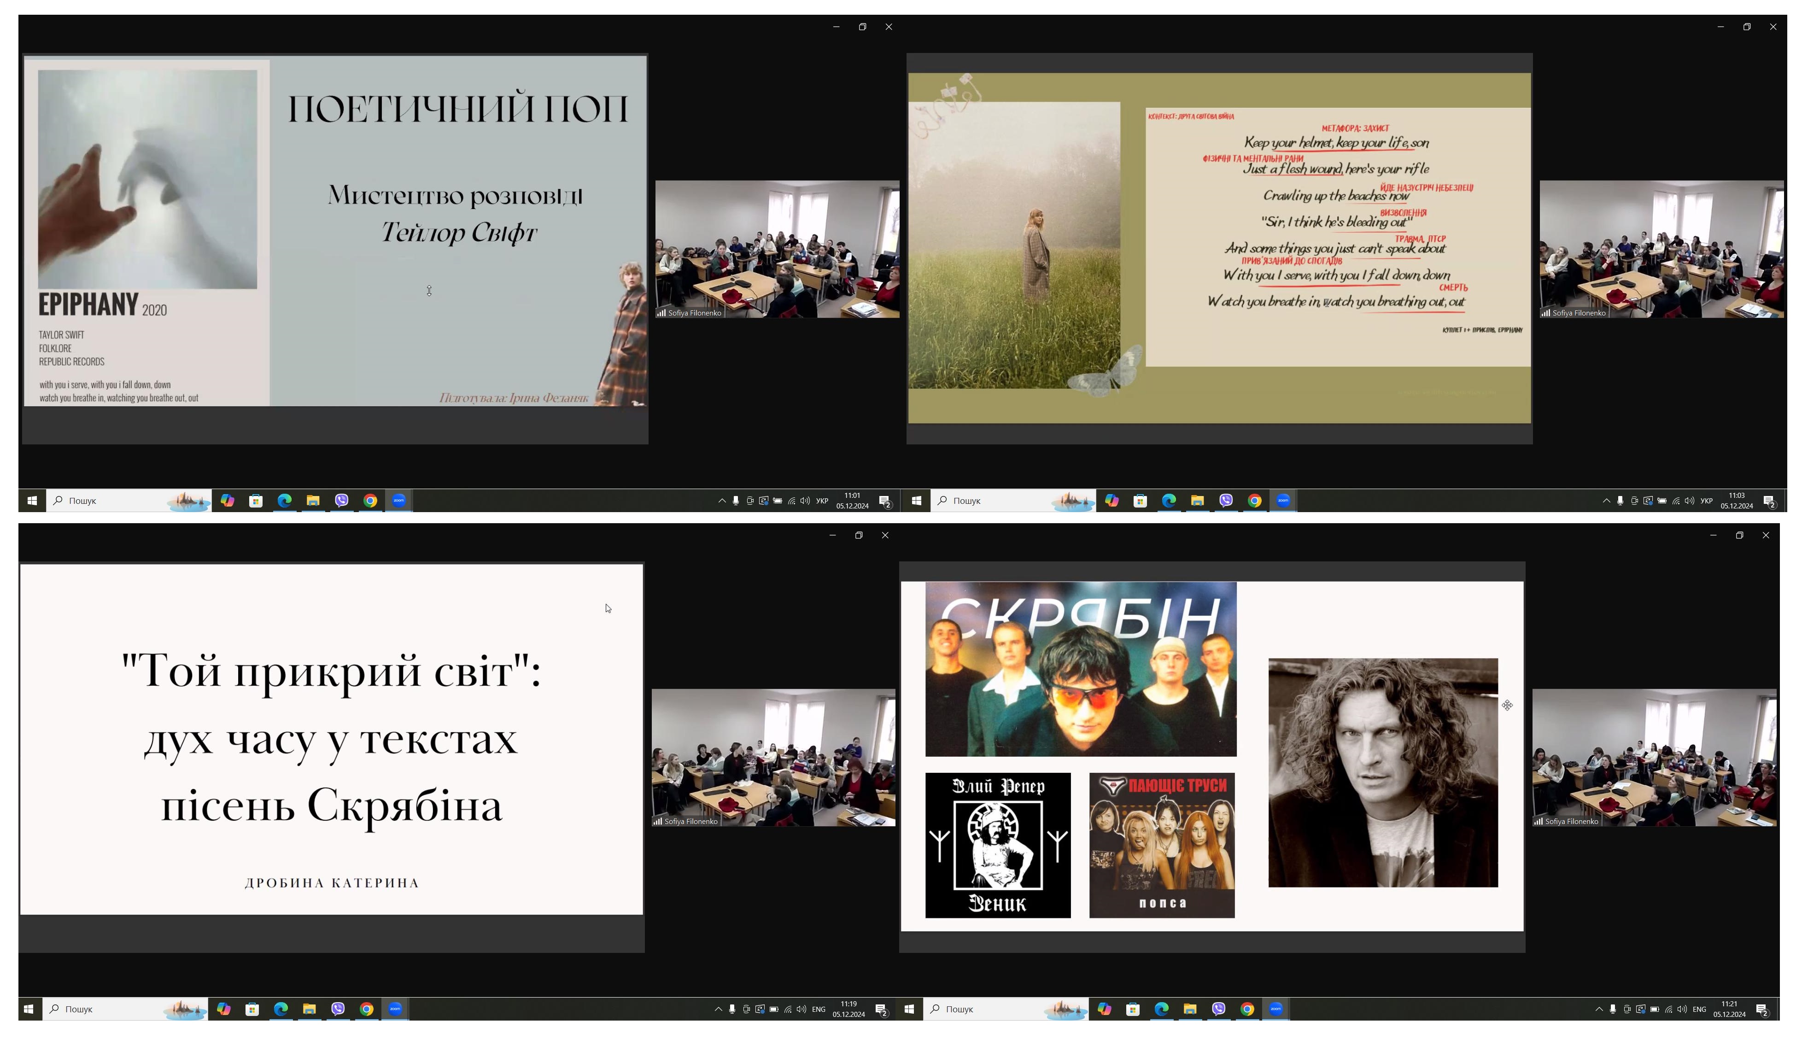Open Microsoft Edge in the 11:21 taskbar
The height and width of the screenshot is (1039, 1802).
tap(1161, 1009)
